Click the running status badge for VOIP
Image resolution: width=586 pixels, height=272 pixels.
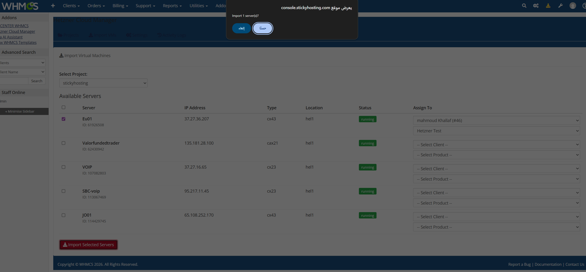coord(368,167)
